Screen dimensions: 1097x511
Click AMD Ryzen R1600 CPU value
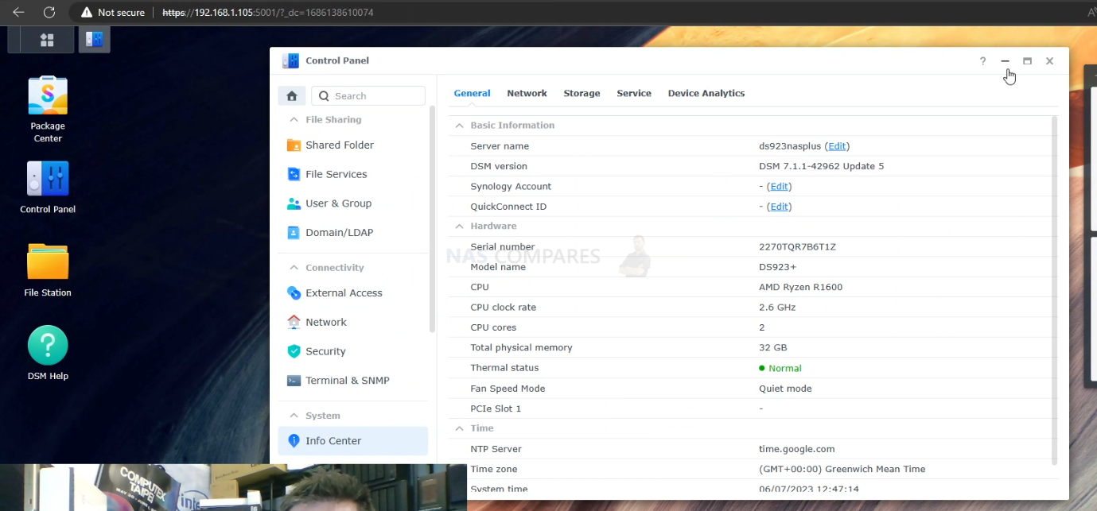pos(800,288)
